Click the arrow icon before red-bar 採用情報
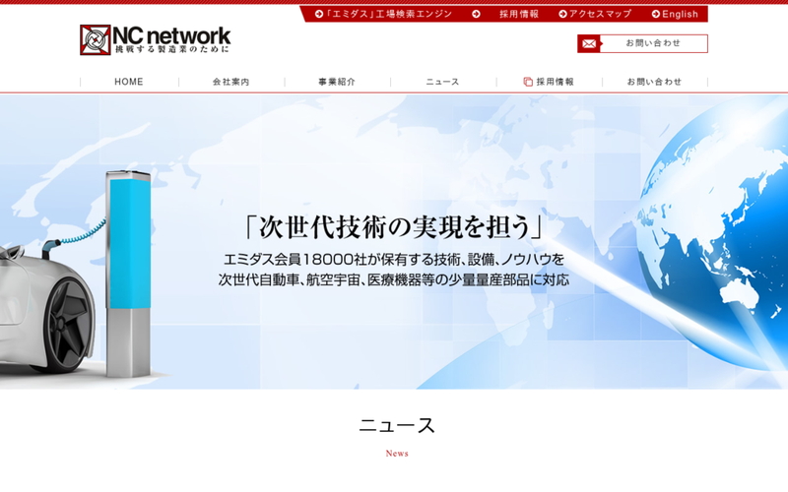This screenshot has width=788, height=492. 477,14
